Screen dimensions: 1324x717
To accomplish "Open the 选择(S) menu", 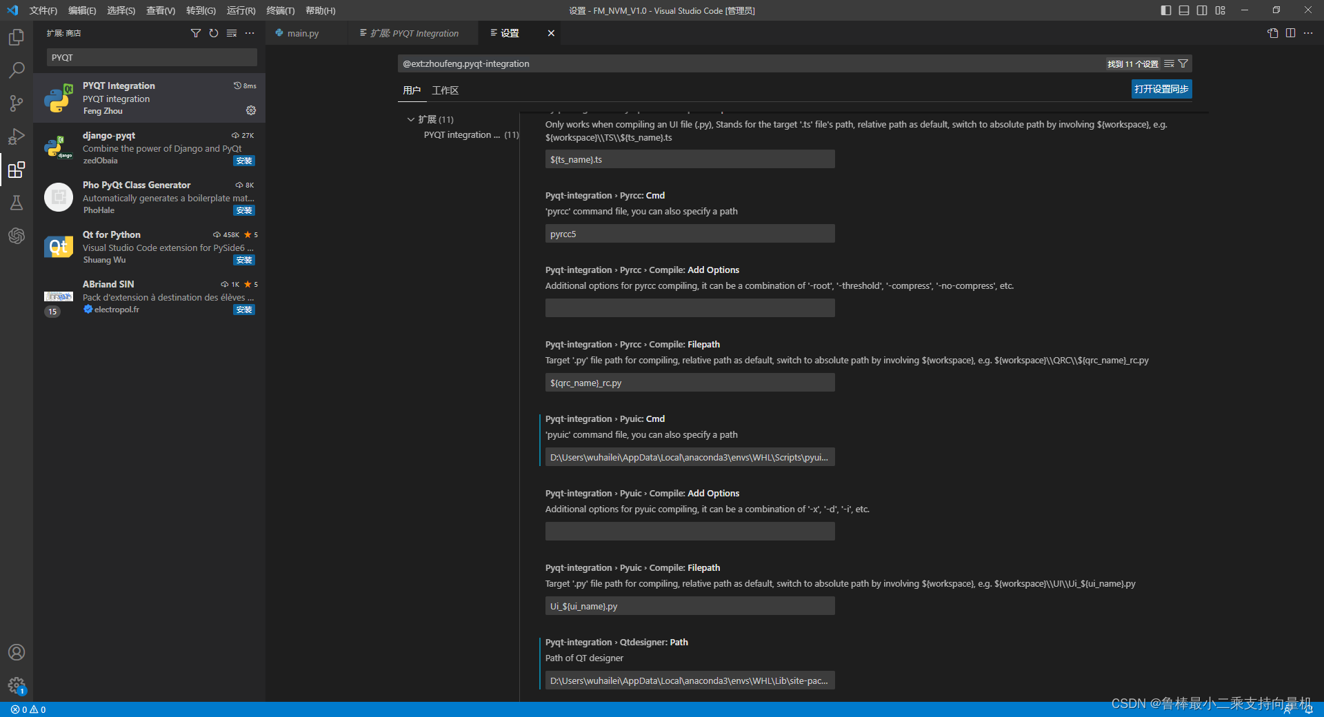I will (121, 10).
